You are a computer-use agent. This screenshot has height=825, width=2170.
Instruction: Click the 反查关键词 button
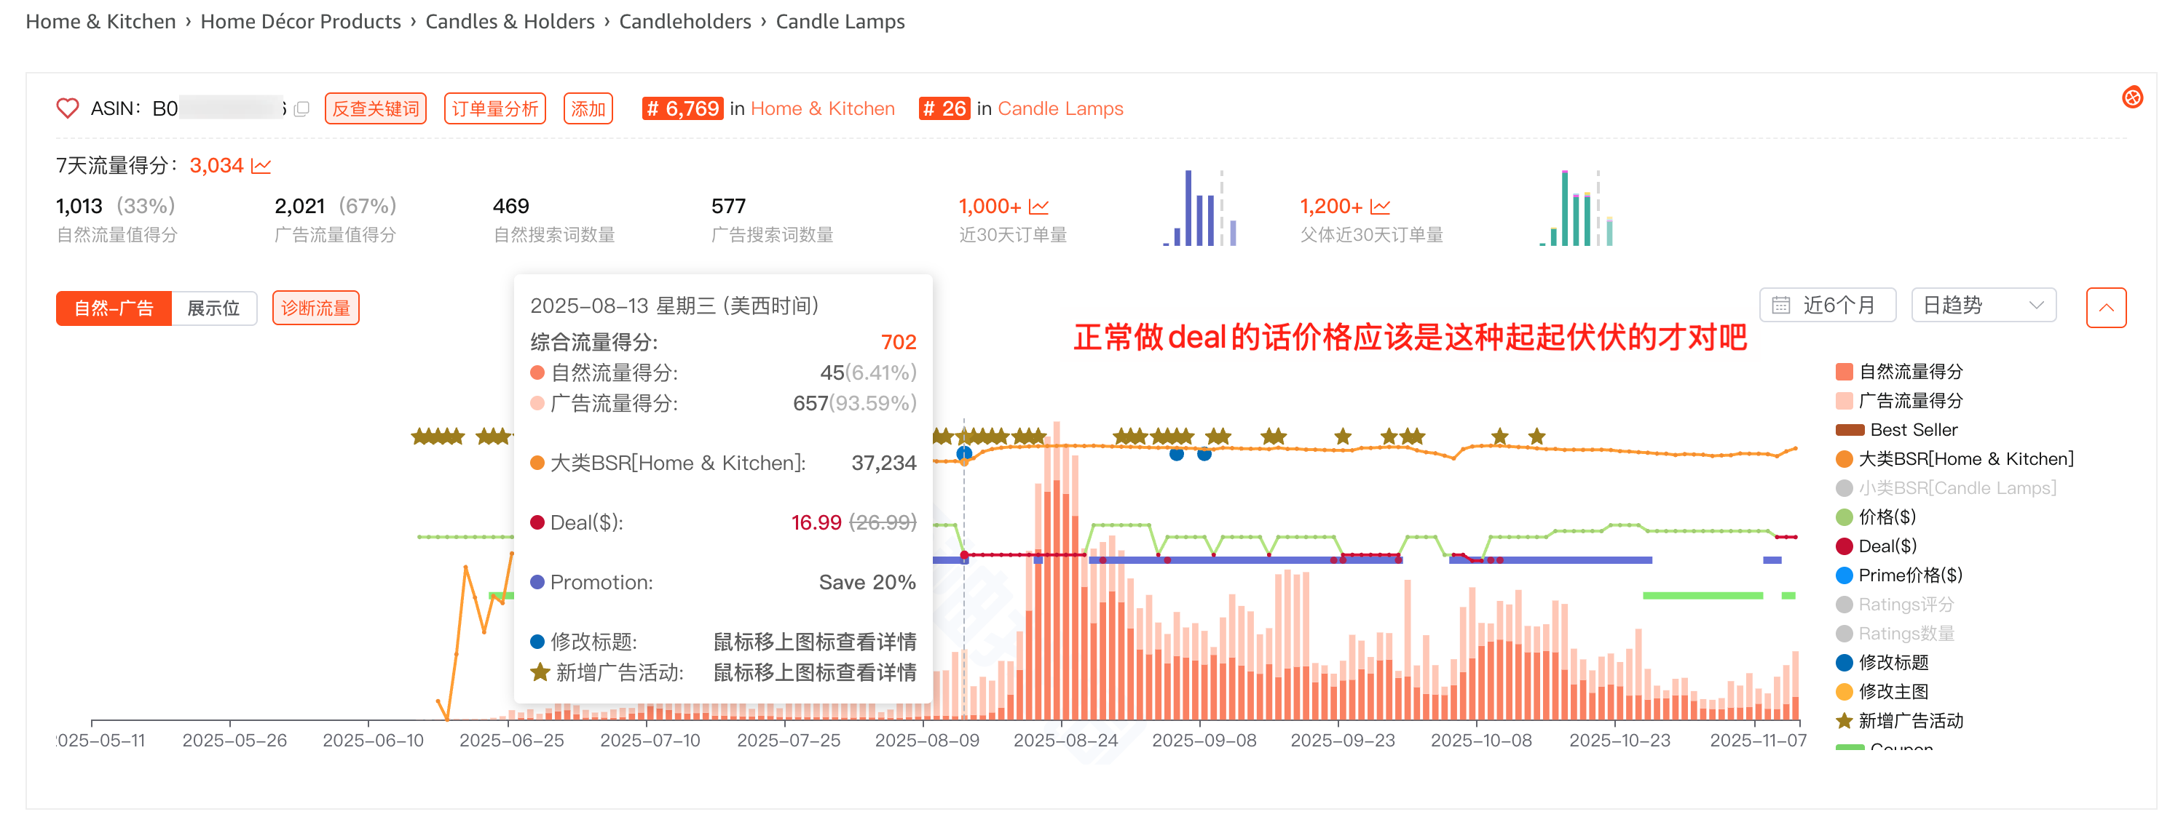(x=376, y=108)
